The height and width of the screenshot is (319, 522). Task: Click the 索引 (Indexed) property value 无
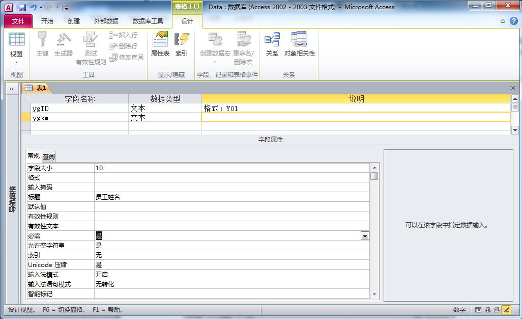pos(231,255)
